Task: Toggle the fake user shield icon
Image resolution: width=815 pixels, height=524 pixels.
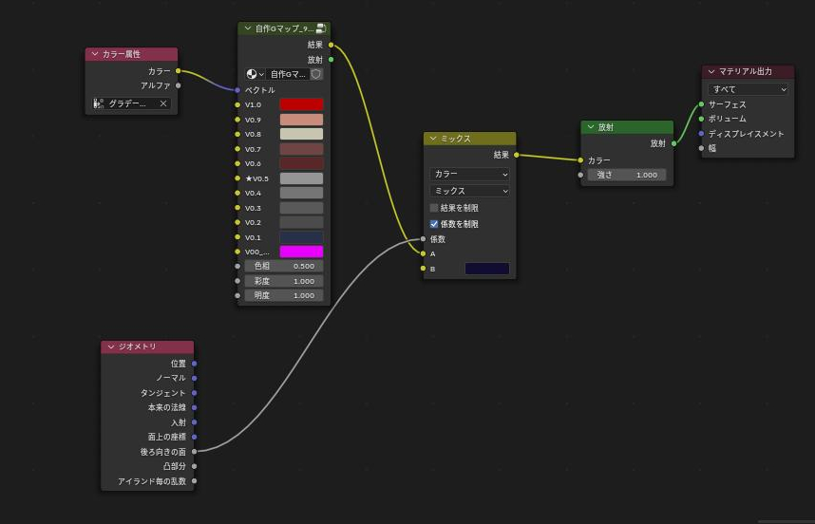Action: (x=316, y=74)
